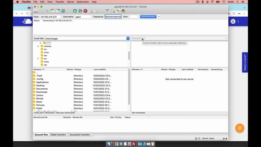Viewport: 261px width, 147px height.
Task: Sort local list by Last modified column
Action: click(103, 69)
